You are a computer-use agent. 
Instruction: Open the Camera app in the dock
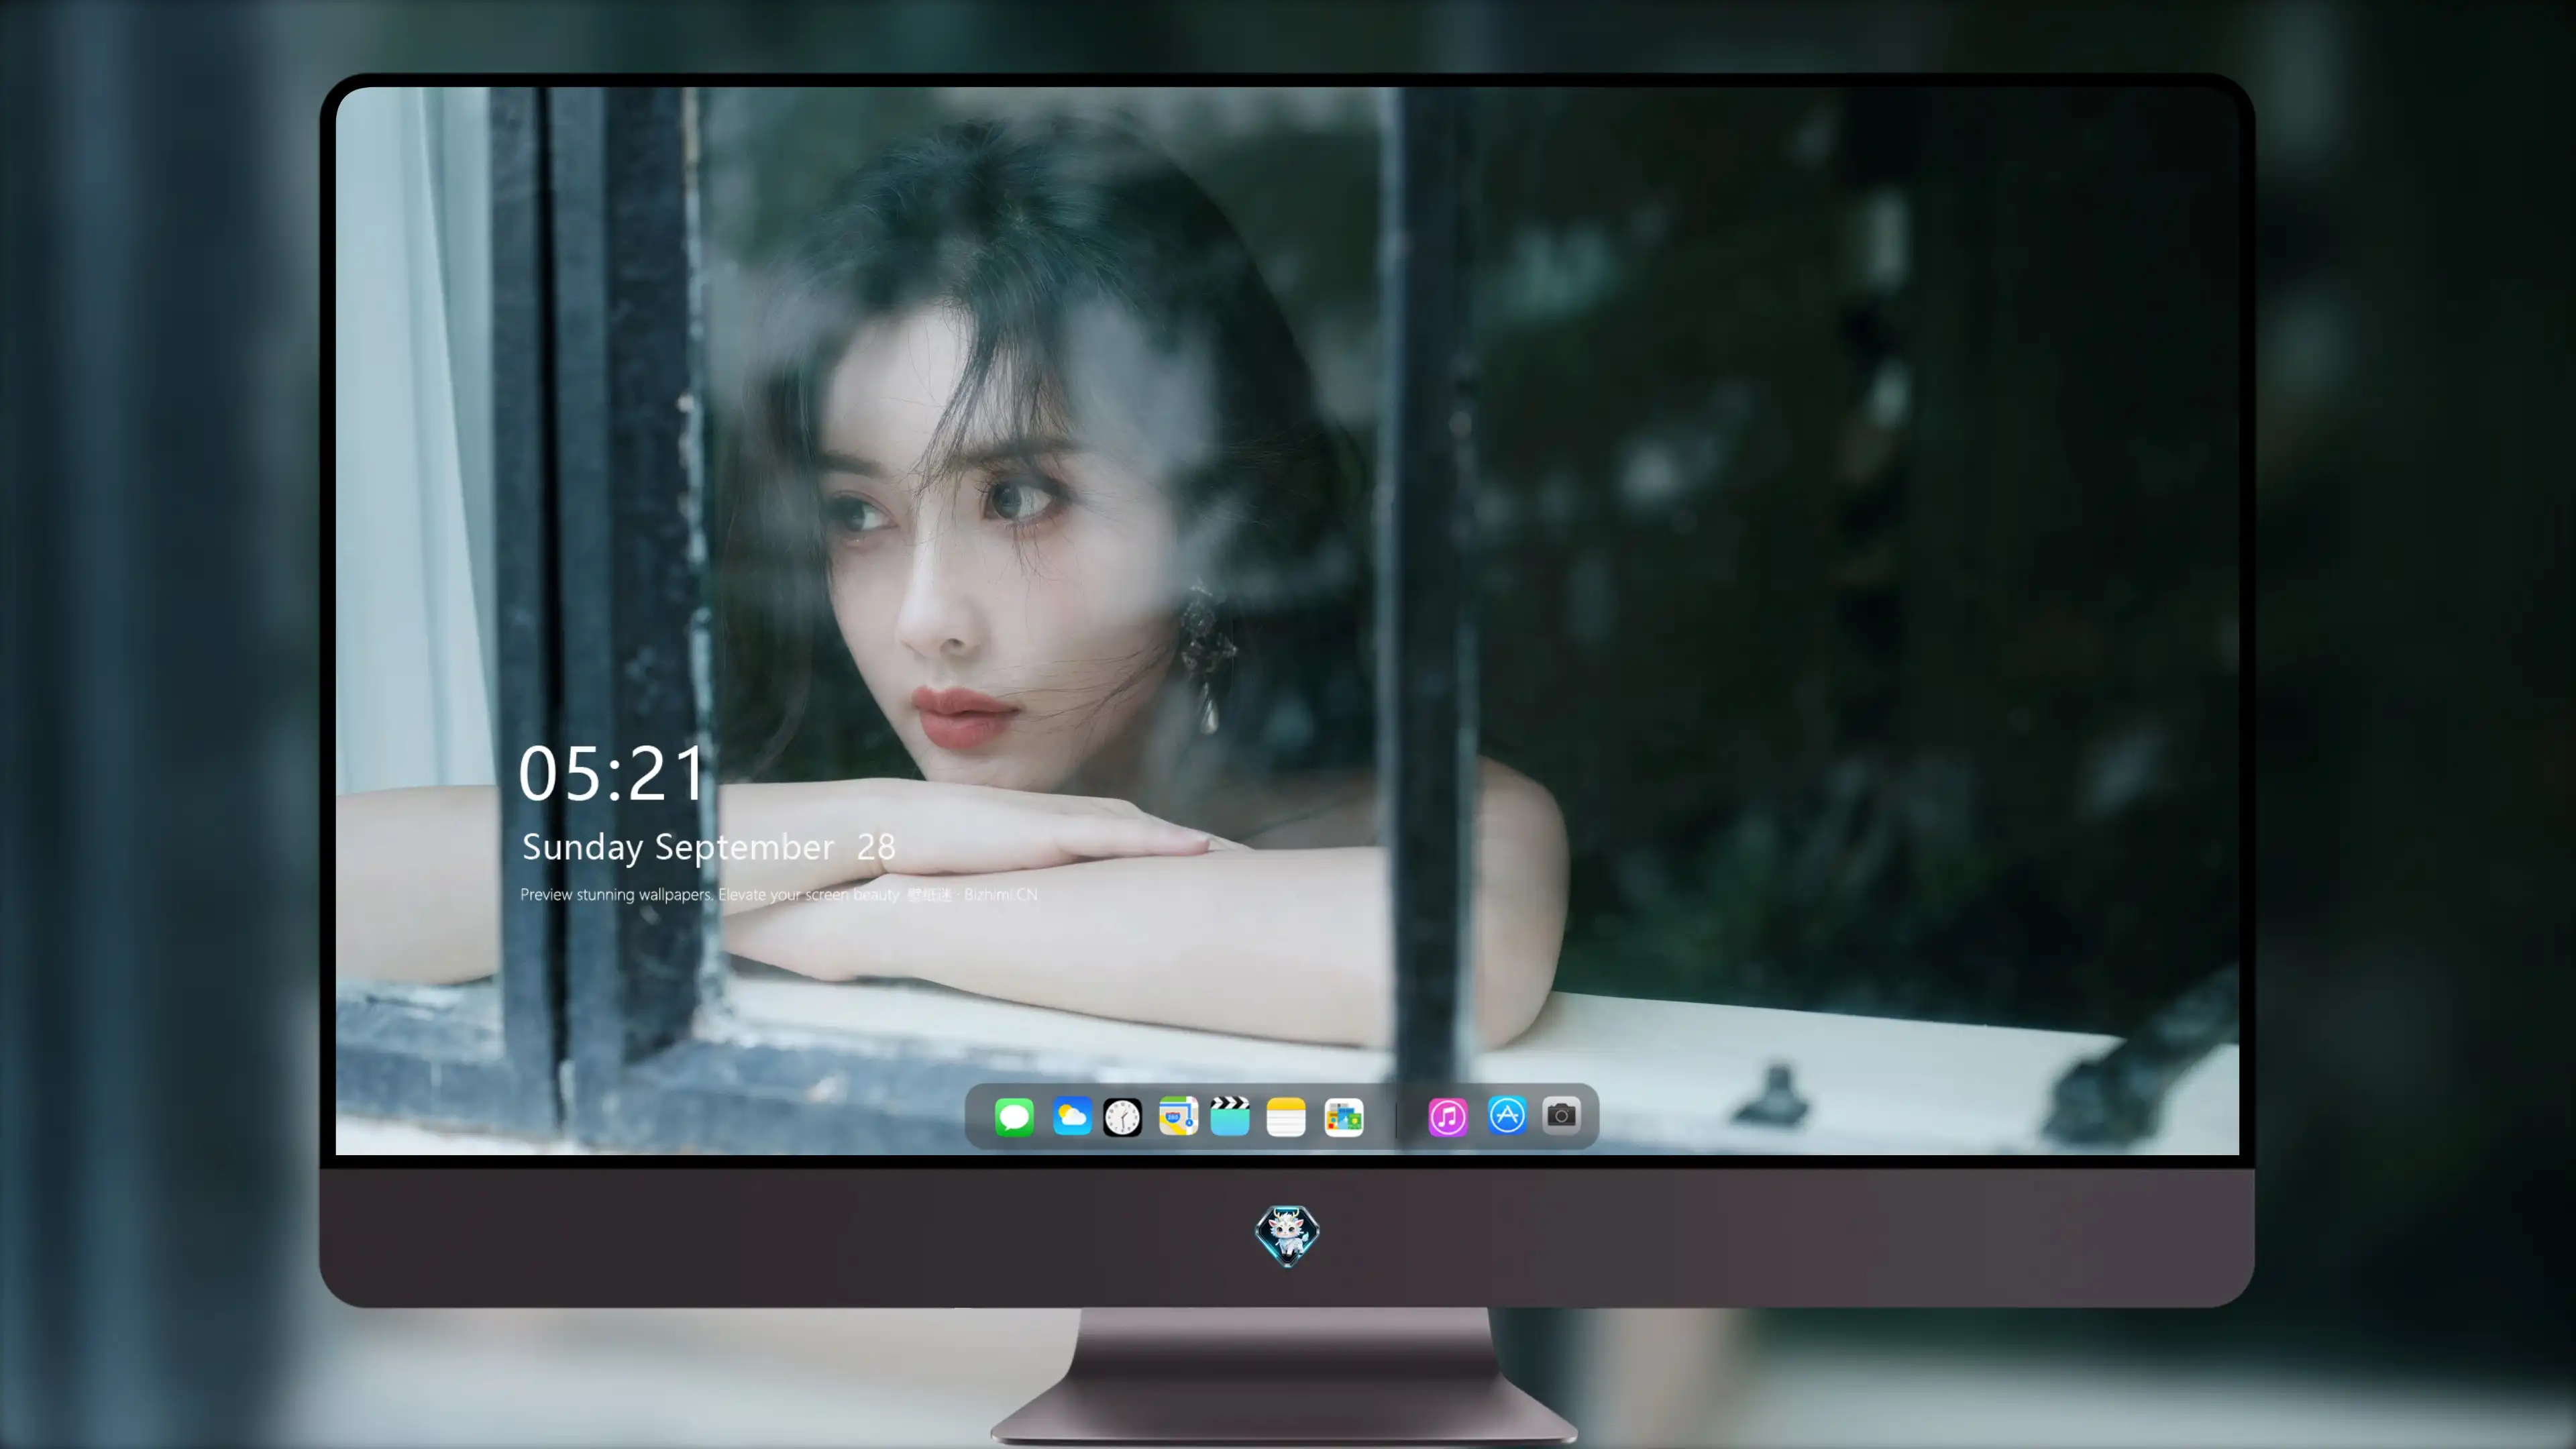[x=1561, y=1114]
